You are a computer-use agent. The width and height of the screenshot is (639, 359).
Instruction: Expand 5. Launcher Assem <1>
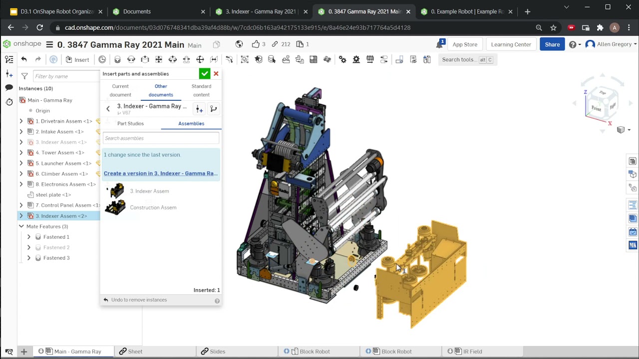tap(21, 163)
